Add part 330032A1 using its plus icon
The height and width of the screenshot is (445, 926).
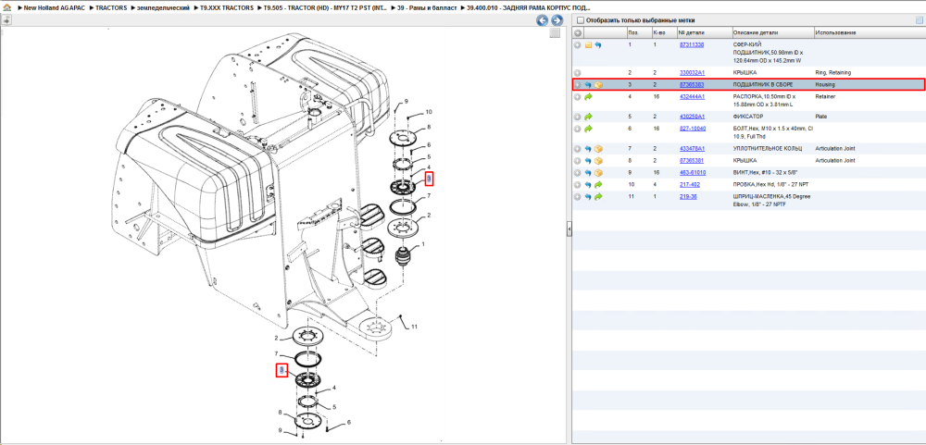(x=578, y=72)
